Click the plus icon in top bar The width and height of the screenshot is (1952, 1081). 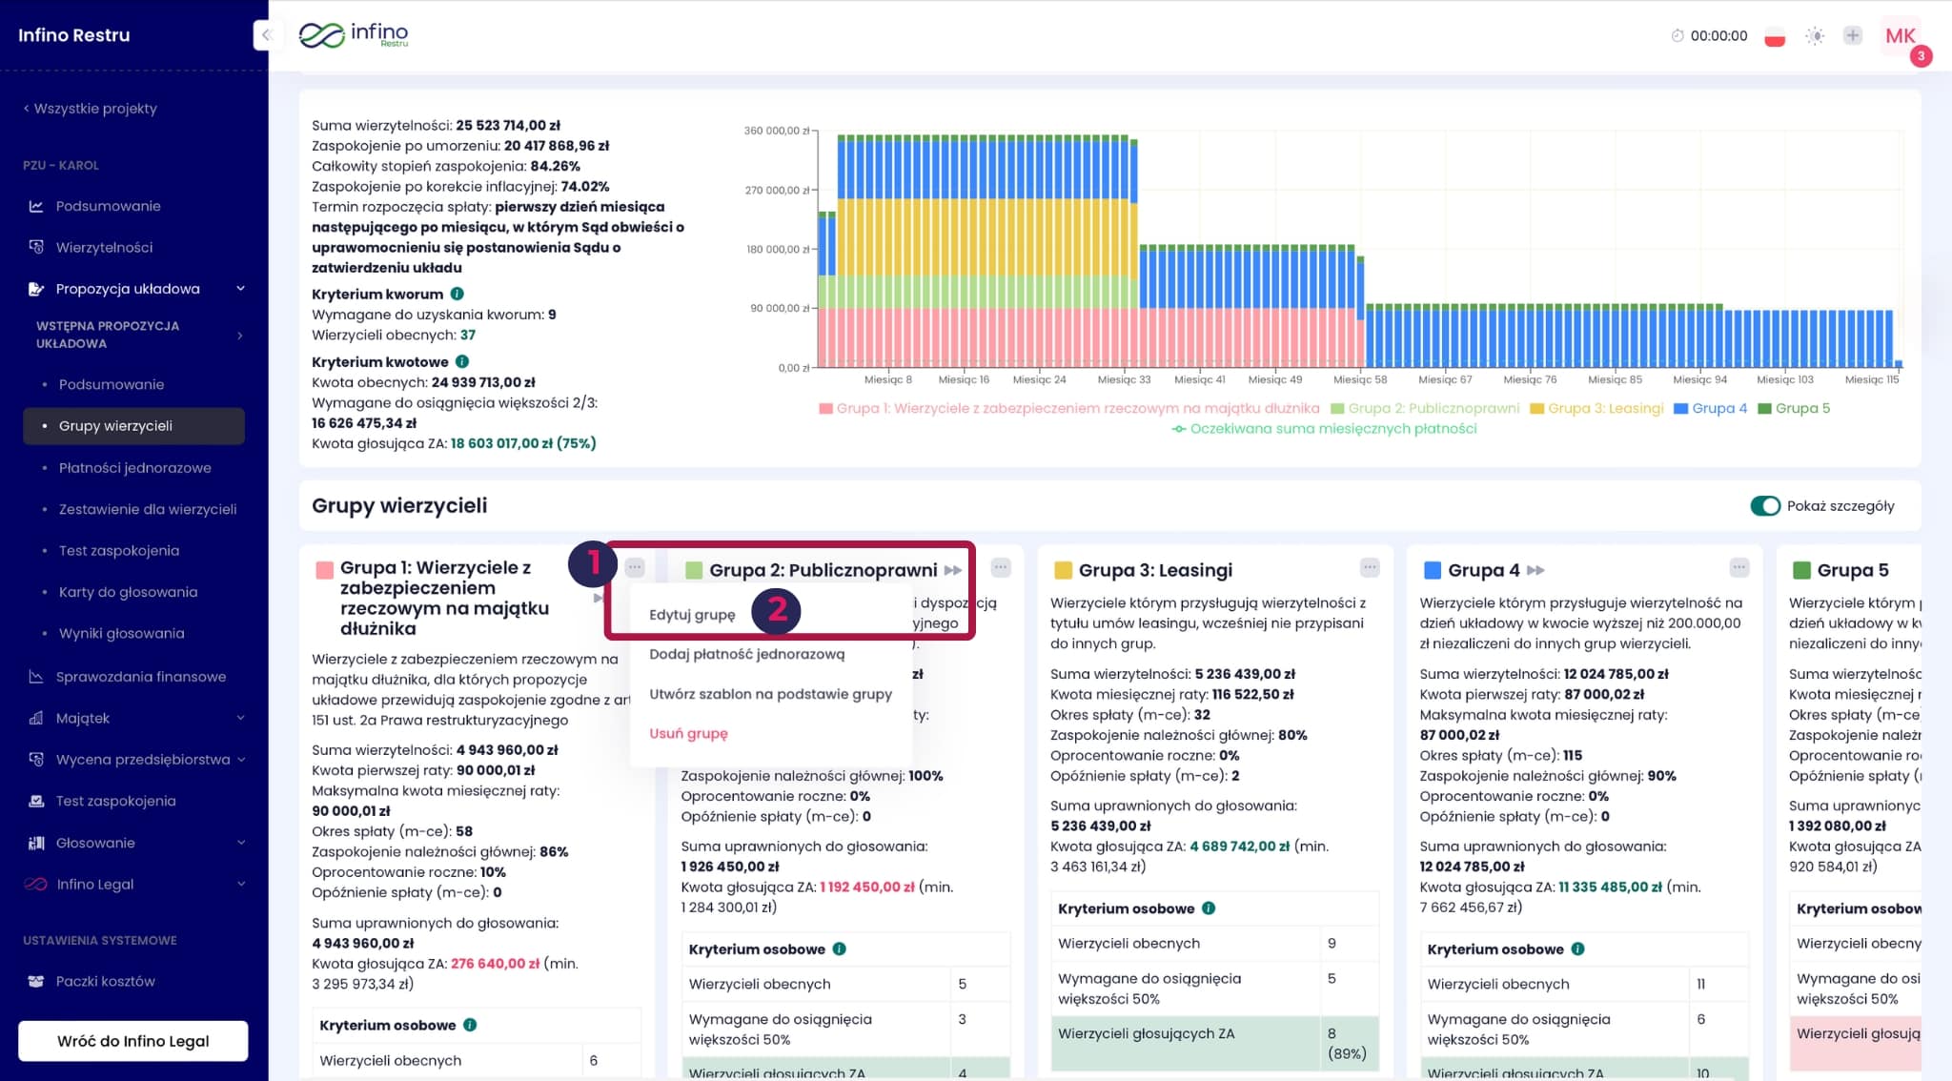coord(1852,36)
